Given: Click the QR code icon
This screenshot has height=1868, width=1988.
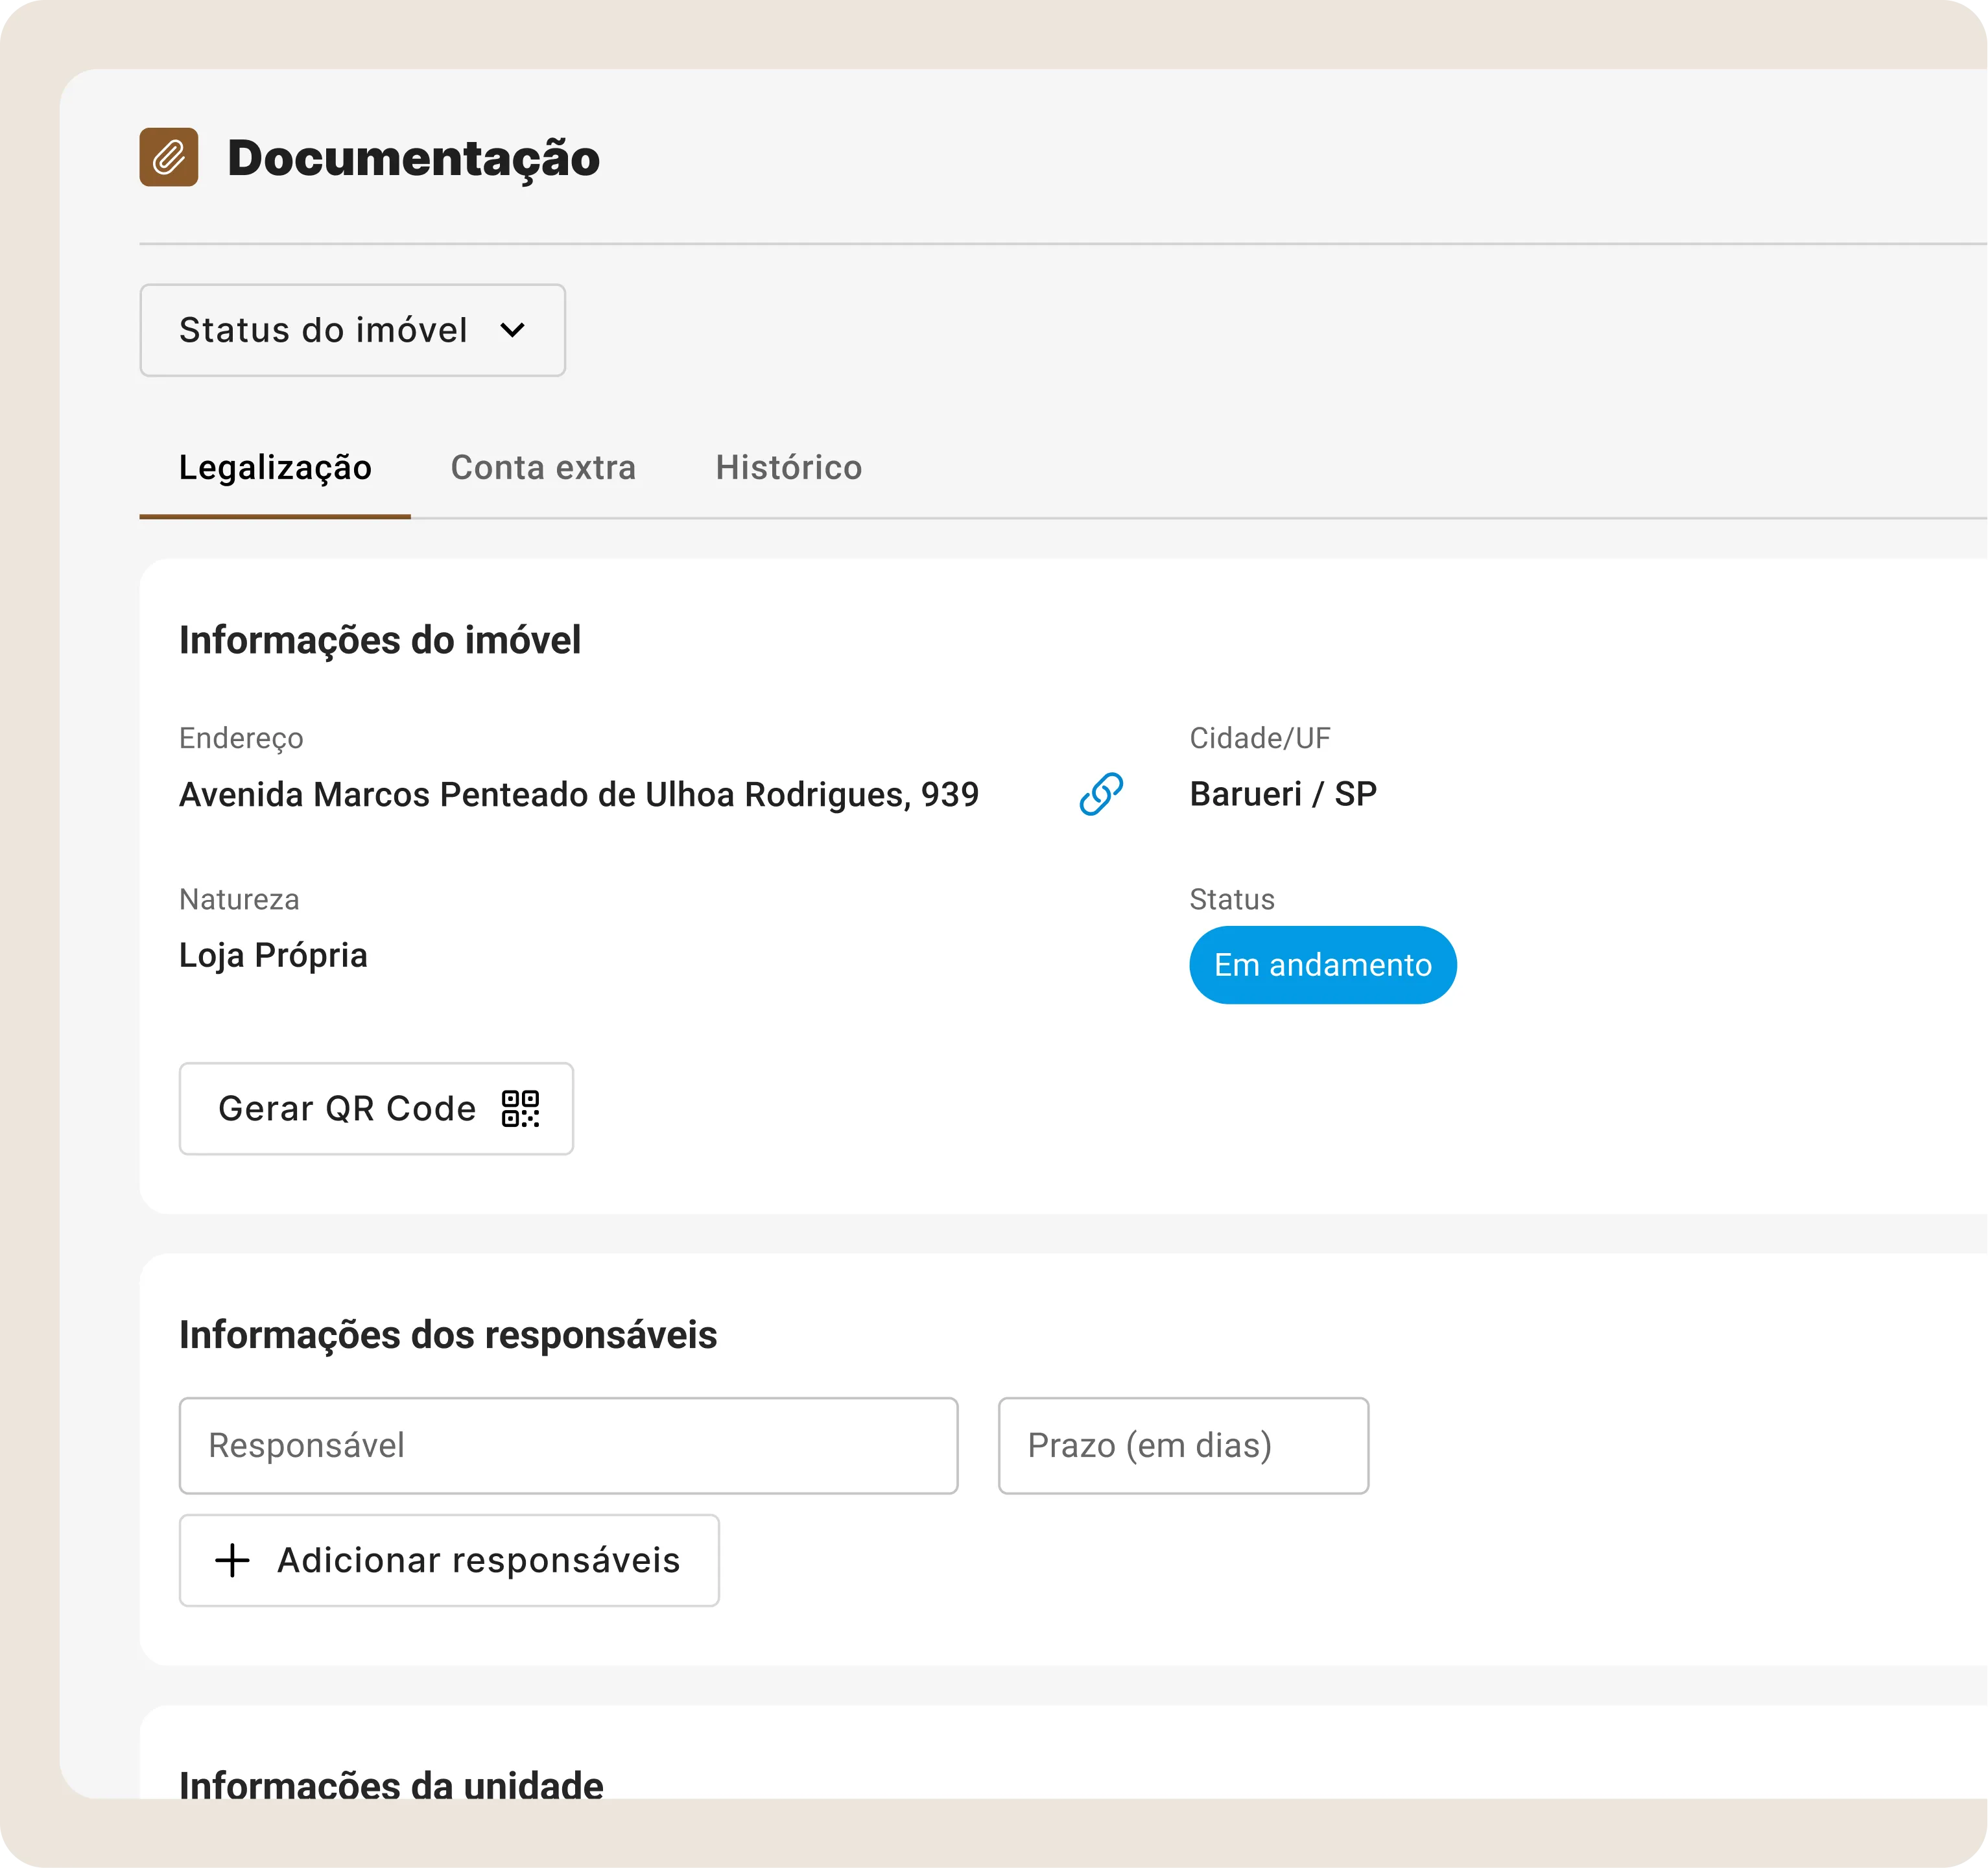Looking at the screenshot, I should (x=520, y=1108).
